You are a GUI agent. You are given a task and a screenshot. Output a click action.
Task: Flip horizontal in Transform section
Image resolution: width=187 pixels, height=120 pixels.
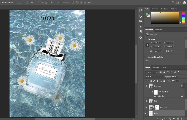[x=167, y=51]
